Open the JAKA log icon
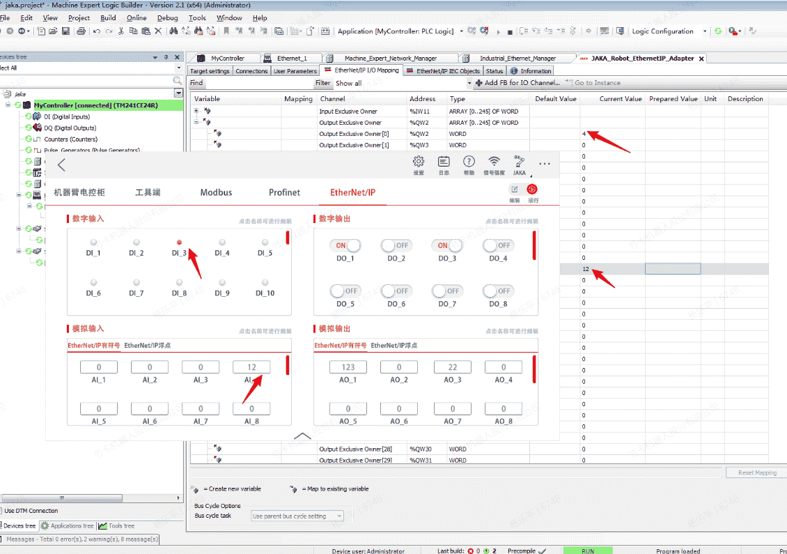Screen dimensions: 787x554 coord(444,162)
